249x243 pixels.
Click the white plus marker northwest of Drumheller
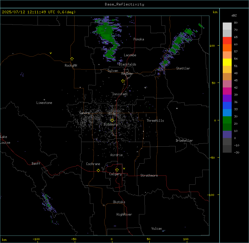pos(177,108)
